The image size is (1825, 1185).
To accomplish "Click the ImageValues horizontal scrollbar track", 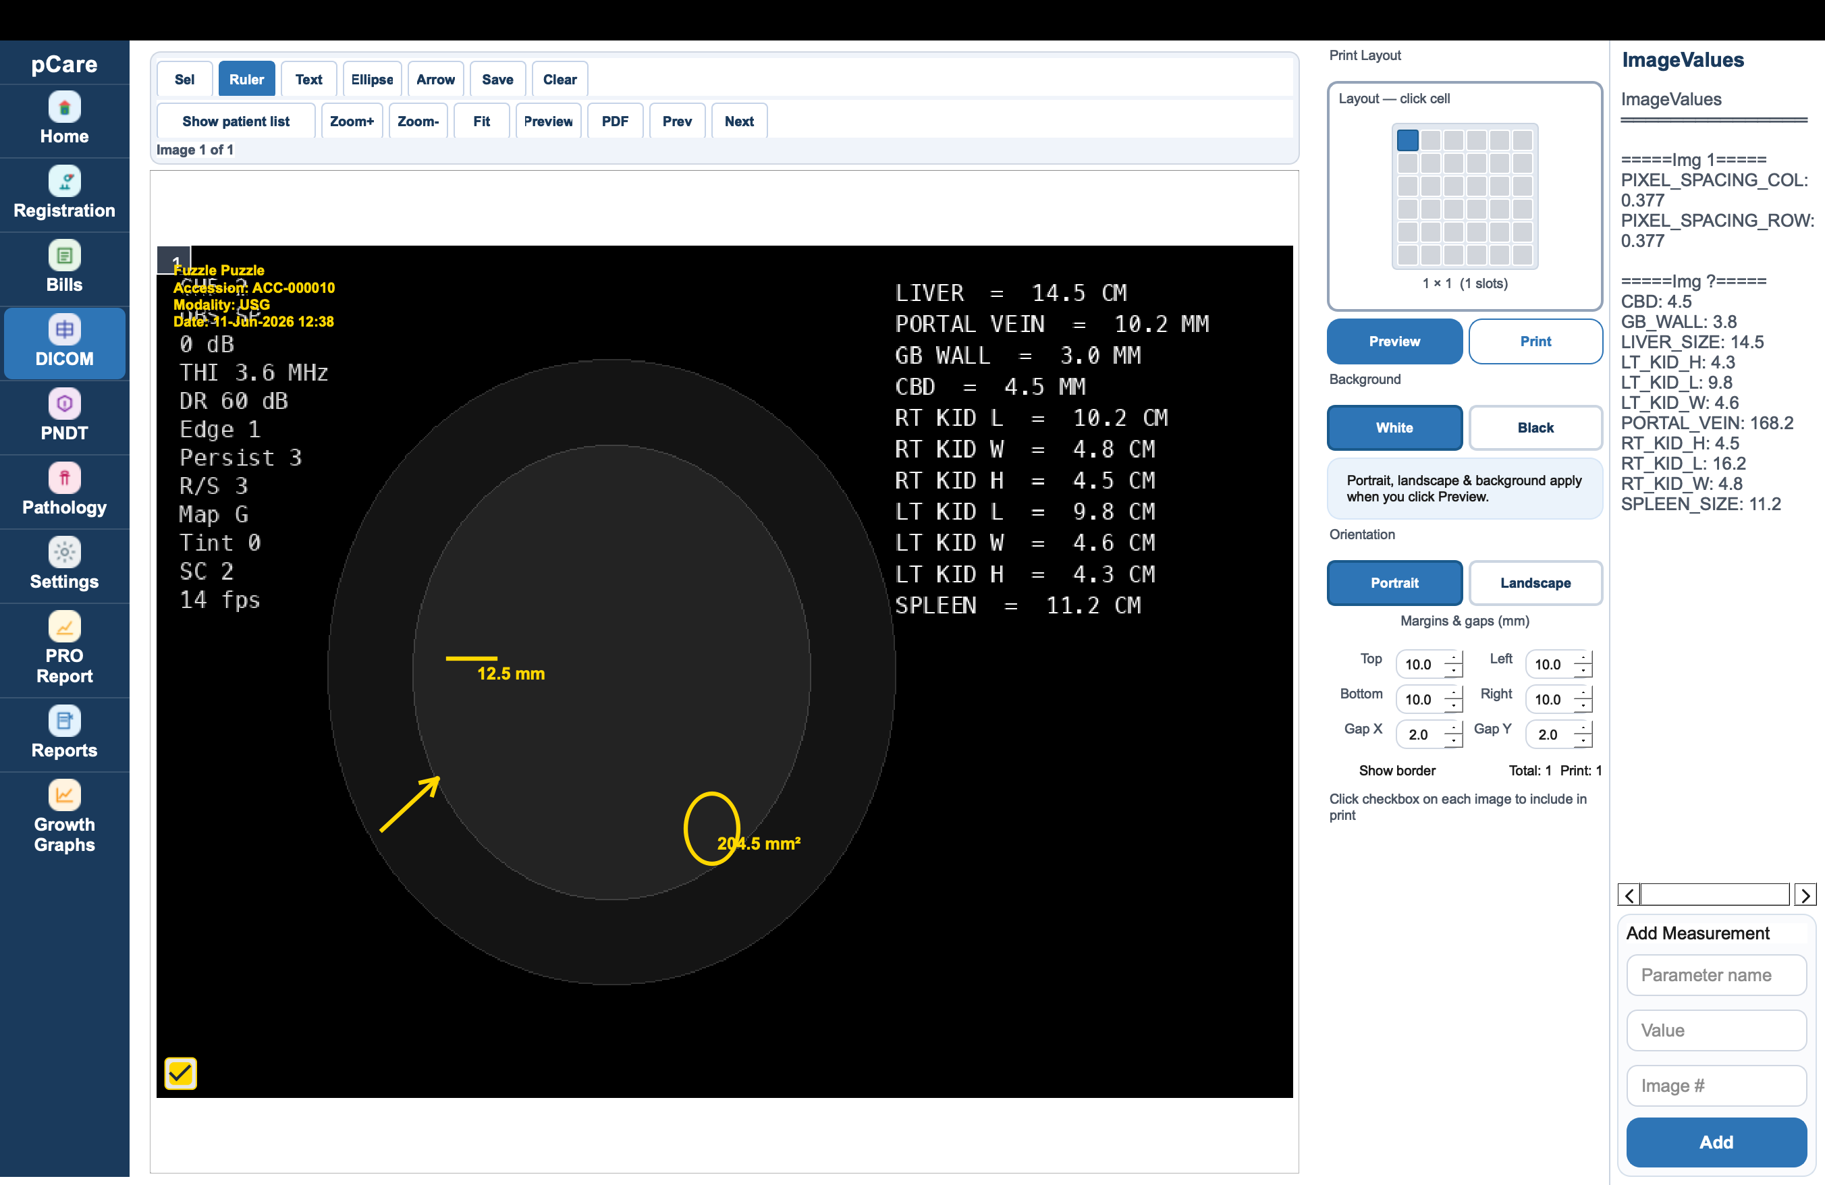I will pos(1716,895).
